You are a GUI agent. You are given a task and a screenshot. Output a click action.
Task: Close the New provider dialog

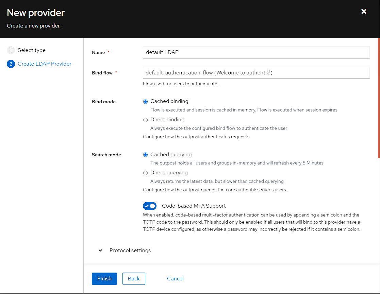click(364, 12)
